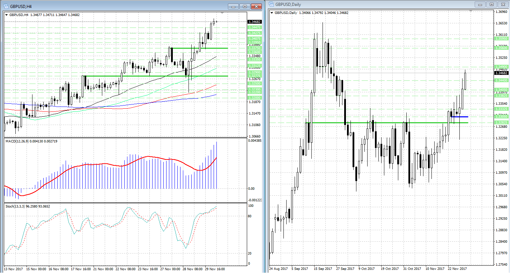Click the red MACD signal line
Screen dimensions: 510x273
click(x=105, y=164)
